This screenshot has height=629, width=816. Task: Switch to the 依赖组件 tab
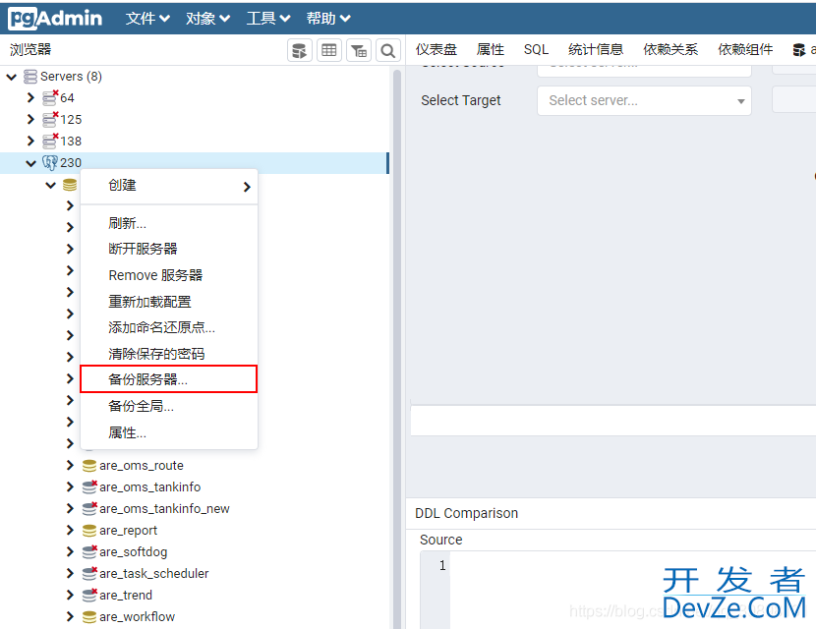pos(745,49)
